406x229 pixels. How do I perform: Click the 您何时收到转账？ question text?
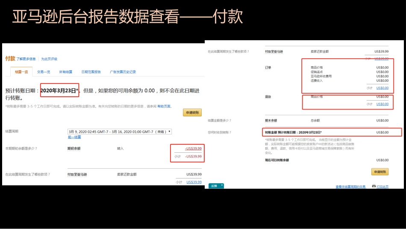tap(219, 132)
